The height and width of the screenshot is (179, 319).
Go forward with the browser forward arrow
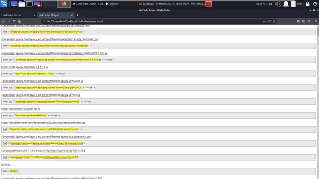tap(9, 21)
